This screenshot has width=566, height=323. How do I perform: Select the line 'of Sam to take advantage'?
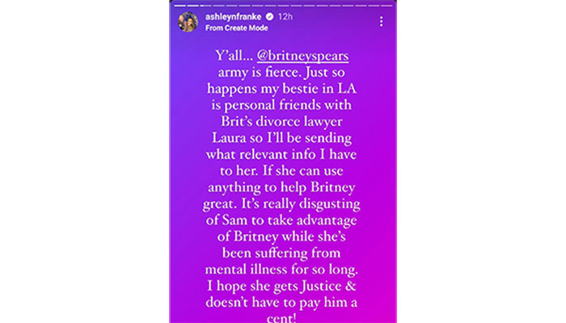click(x=281, y=220)
